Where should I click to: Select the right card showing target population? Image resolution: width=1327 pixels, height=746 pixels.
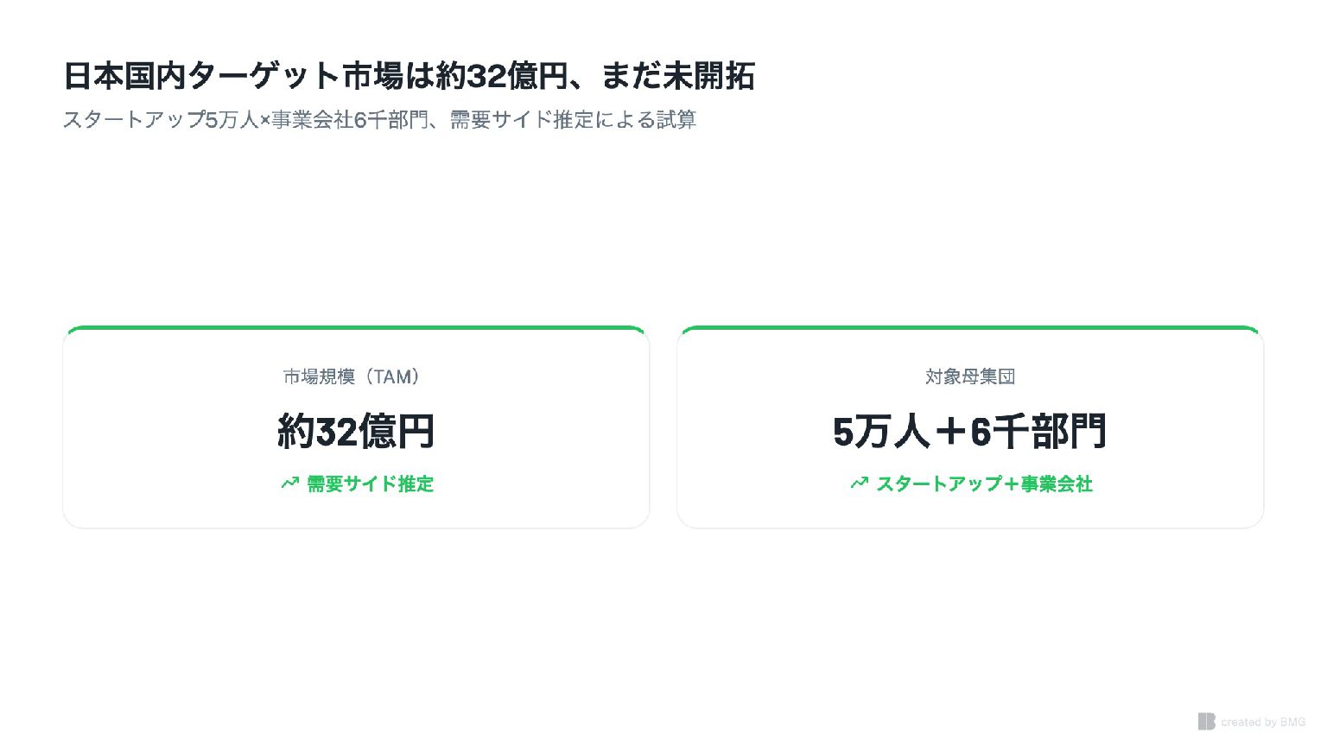[970, 427]
